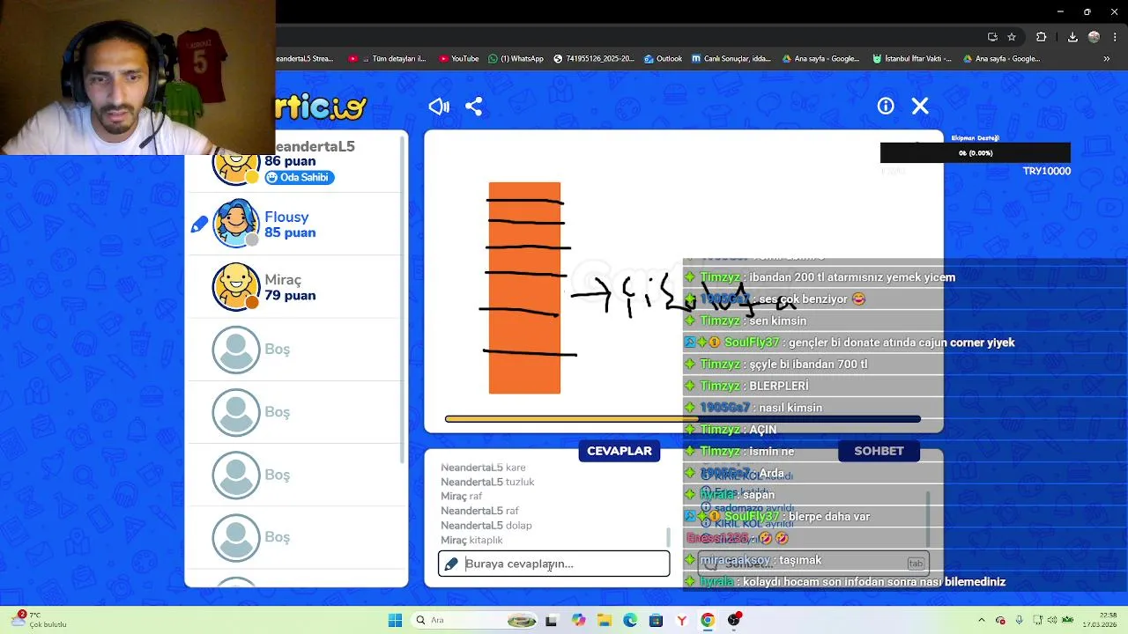Screen dimensions: 1128x634
Task: Expand the bookmarks overflow chevron
Action: [1106, 59]
